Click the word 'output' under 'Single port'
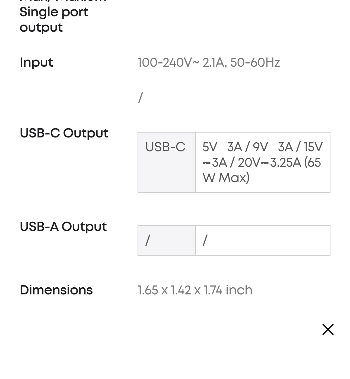This screenshot has width=350, height=379. [41, 28]
